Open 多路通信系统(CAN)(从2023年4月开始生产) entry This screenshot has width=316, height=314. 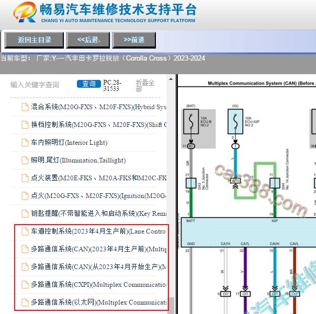pos(98,266)
